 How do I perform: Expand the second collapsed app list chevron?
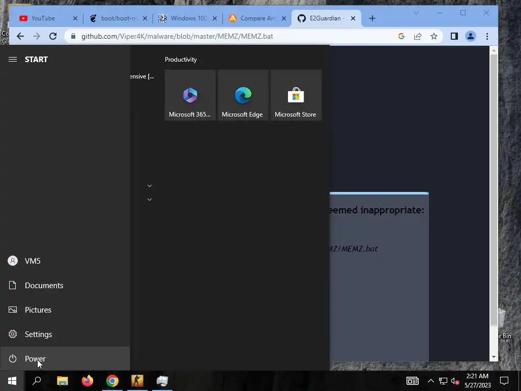coord(150,200)
